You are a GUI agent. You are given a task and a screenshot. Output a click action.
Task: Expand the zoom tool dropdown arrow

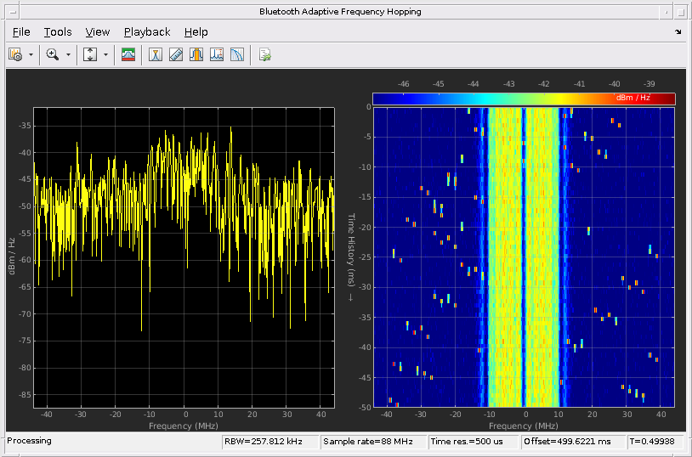pos(68,54)
